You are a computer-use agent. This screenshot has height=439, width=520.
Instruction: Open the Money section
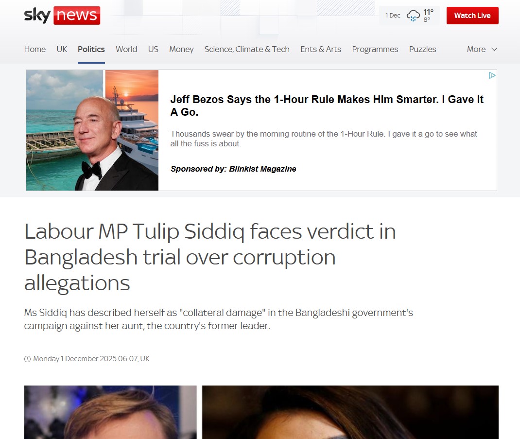pyautogui.click(x=181, y=49)
